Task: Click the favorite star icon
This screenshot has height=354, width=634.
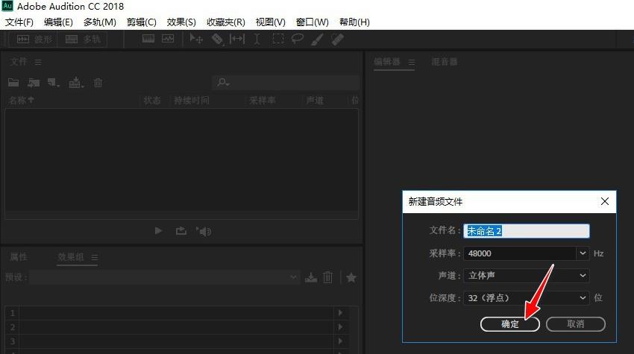Action: point(351,277)
